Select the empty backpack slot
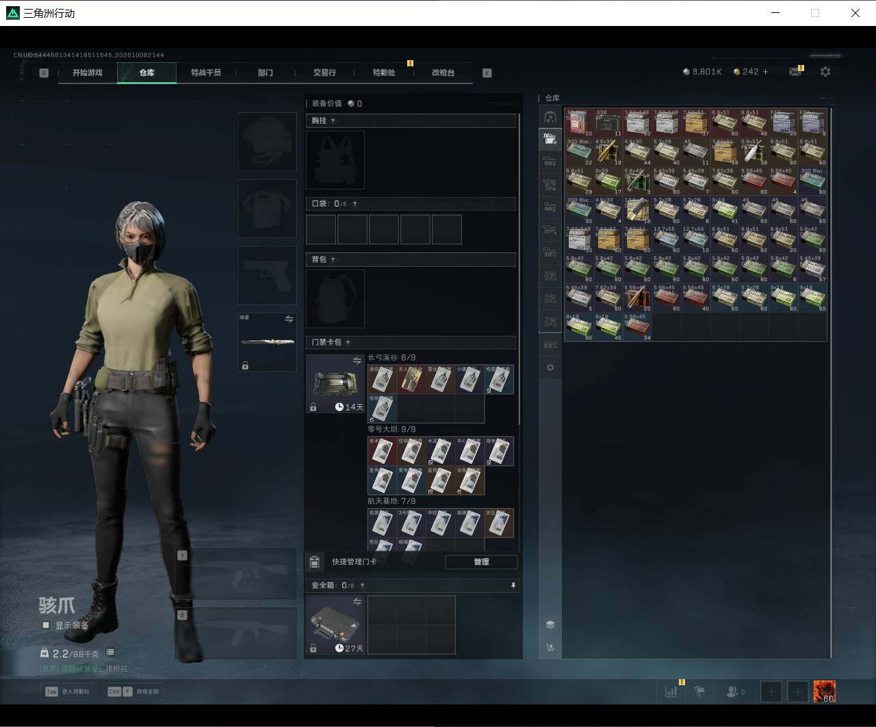Image resolution: width=876 pixels, height=727 pixels. (335, 298)
